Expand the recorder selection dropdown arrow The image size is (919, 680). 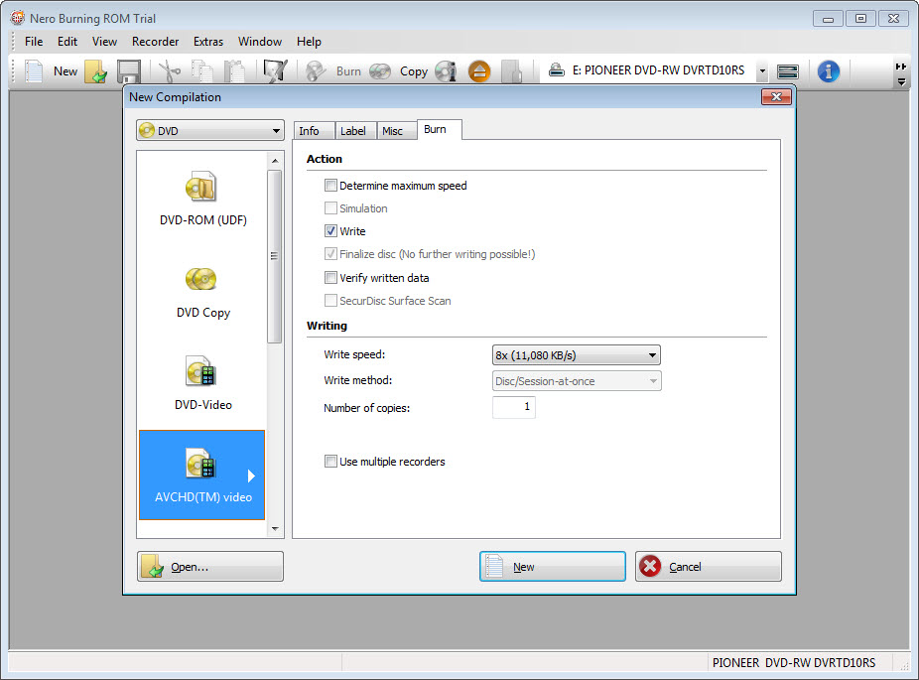(762, 71)
